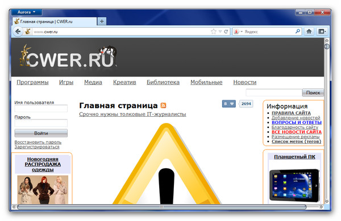The height and width of the screenshot is (221, 341).
Task: Open the Программы menu link
Action: 32,82
